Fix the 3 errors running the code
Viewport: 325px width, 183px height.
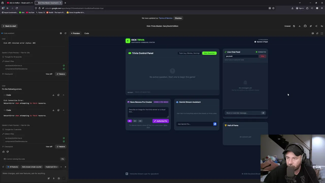[62, 159]
